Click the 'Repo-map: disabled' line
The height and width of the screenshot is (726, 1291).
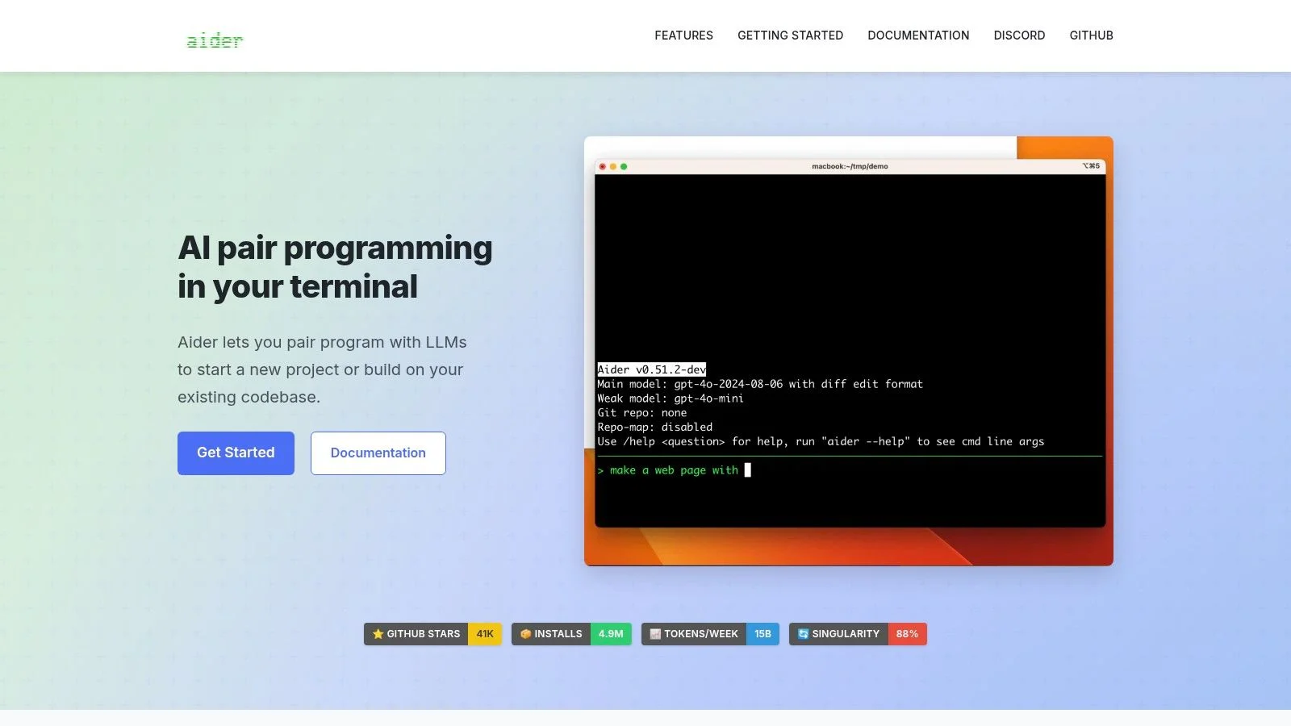point(655,428)
